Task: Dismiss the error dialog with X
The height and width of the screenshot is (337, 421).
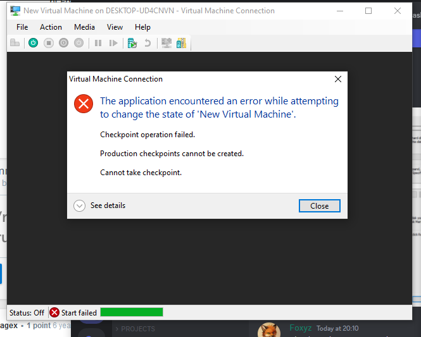Action: (x=338, y=79)
